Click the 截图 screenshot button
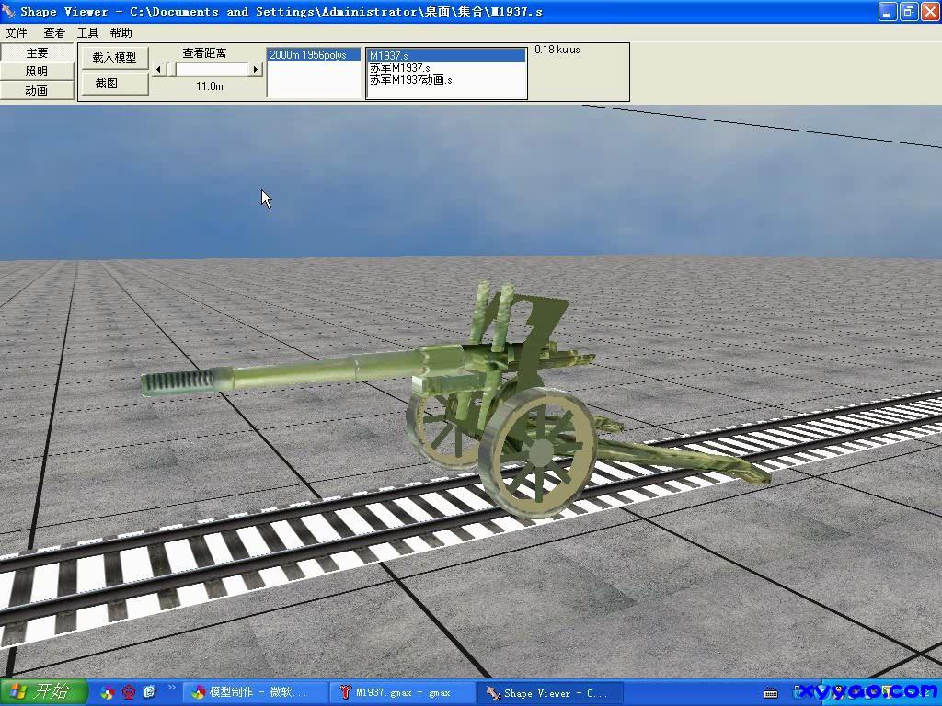Screen dimensions: 942x706 (x=107, y=83)
